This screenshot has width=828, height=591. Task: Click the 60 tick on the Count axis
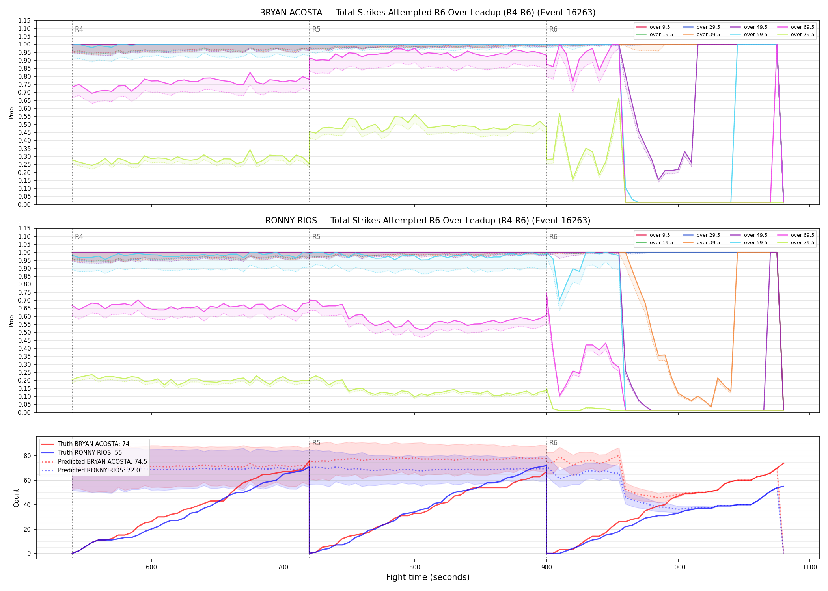(x=27, y=481)
